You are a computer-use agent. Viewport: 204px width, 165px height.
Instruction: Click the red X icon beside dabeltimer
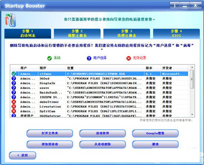click(14, 102)
